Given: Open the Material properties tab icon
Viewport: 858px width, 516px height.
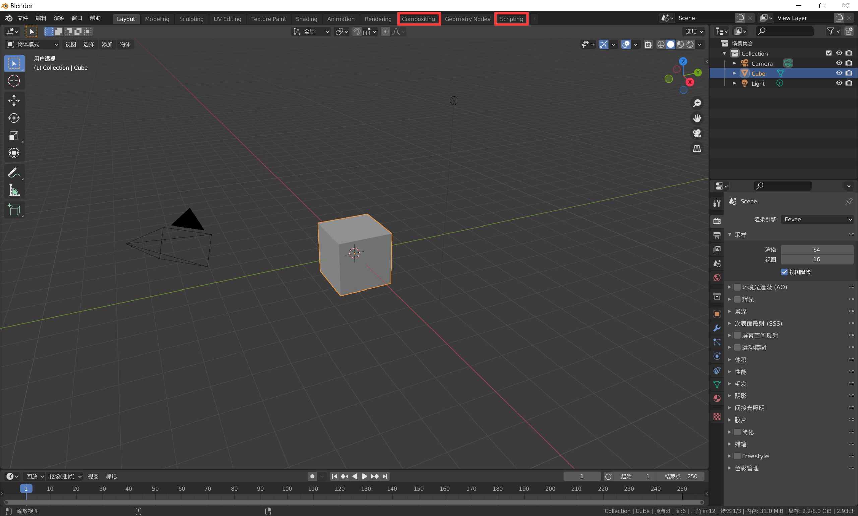Looking at the screenshot, I should click(717, 398).
